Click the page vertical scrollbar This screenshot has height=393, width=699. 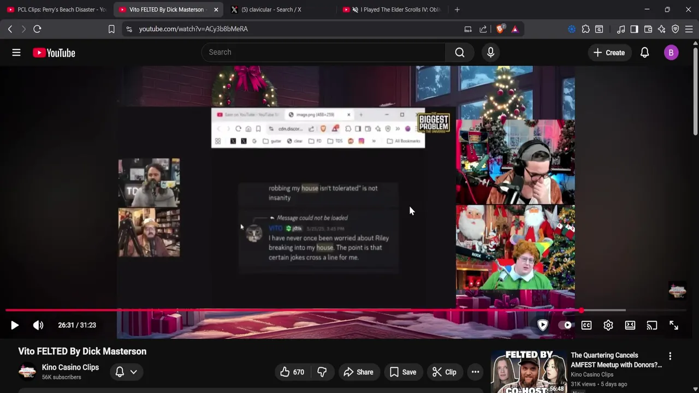point(696,91)
